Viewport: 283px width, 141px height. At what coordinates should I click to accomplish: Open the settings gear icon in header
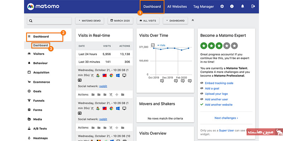222,6
